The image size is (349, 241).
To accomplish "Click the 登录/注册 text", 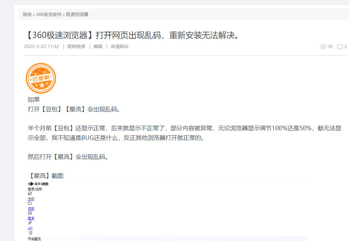I will pyautogui.click(x=35, y=189).
